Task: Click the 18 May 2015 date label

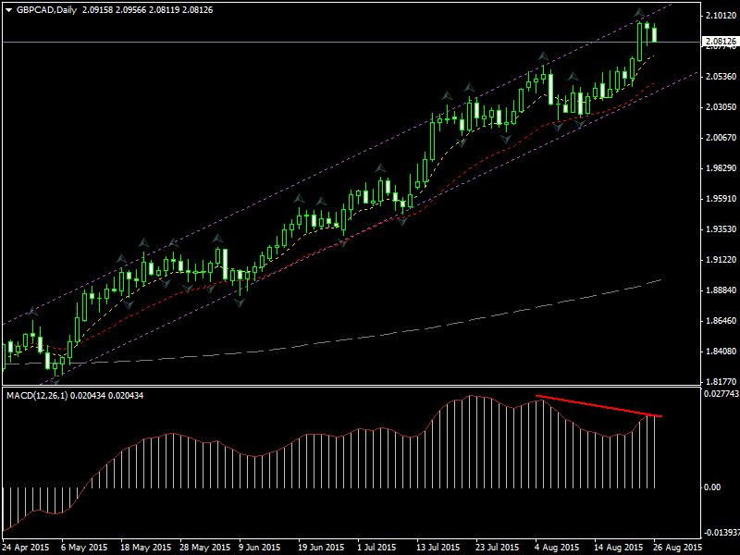Action: coord(145,548)
